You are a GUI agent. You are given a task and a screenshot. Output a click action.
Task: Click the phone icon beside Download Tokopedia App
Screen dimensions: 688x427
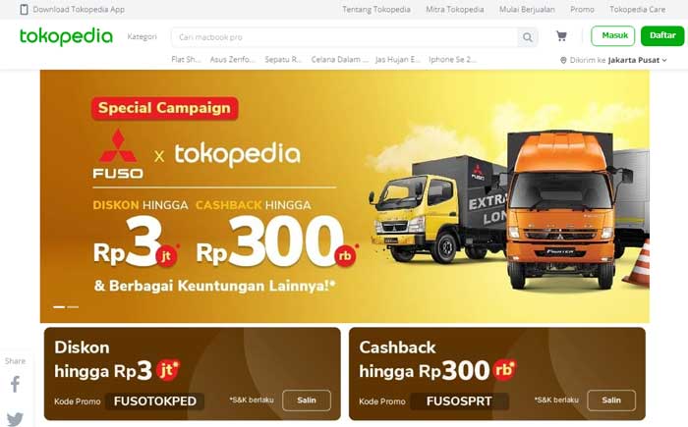25,9
